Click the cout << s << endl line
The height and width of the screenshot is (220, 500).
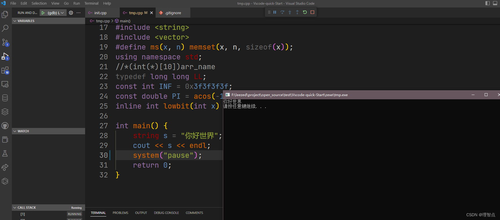click(172, 146)
